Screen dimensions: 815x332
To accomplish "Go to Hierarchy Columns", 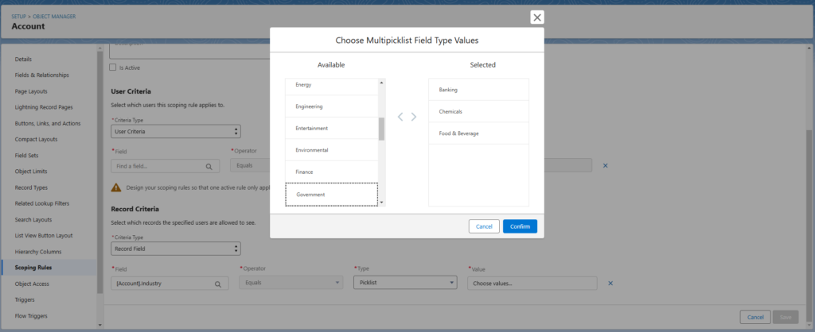I will pyautogui.click(x=38, y=252).
